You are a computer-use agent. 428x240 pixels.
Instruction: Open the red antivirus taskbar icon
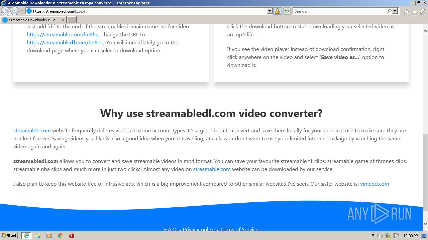click(72, 236)
